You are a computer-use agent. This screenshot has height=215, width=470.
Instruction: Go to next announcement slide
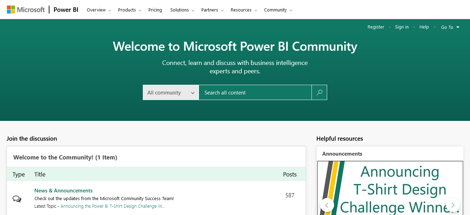[453, 205]
